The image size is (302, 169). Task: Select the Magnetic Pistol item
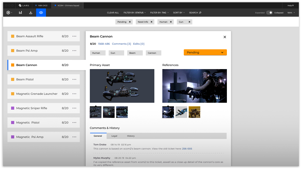pos(44,123)
